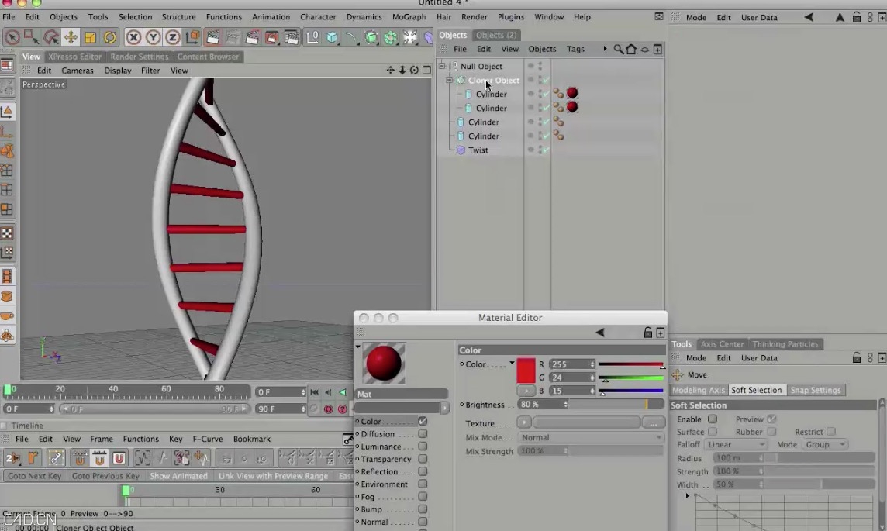Viewport: 887px width, 531px height.
Task: Click Show Animated in the Timeline toolbar
Action: point(179,476)
